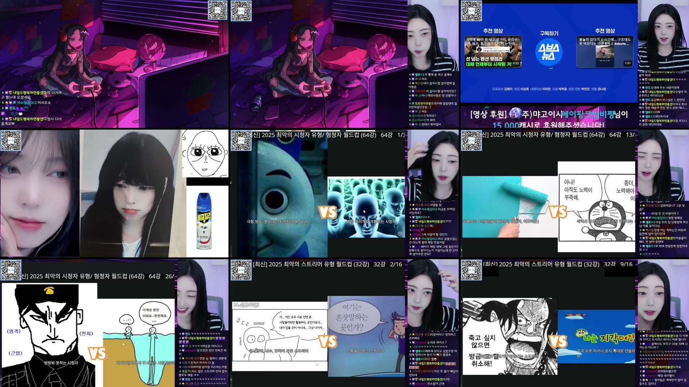Click the VS badge in the 32강 2/16 matchup
The image size is (689, 387).
[328, 341]
